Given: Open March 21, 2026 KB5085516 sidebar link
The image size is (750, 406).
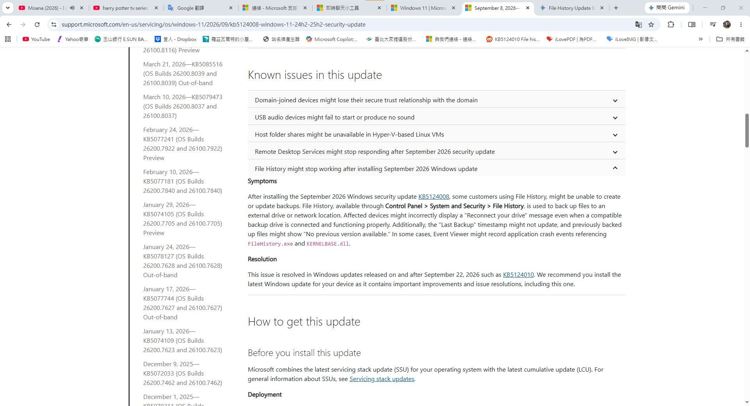Looking at the screenshot, I should click(183, 74).
